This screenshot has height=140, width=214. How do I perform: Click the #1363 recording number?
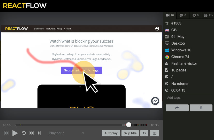[x=176, y=23]
